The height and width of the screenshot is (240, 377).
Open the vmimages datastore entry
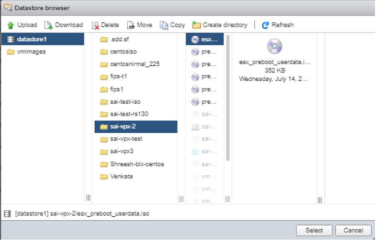point(43,51)
